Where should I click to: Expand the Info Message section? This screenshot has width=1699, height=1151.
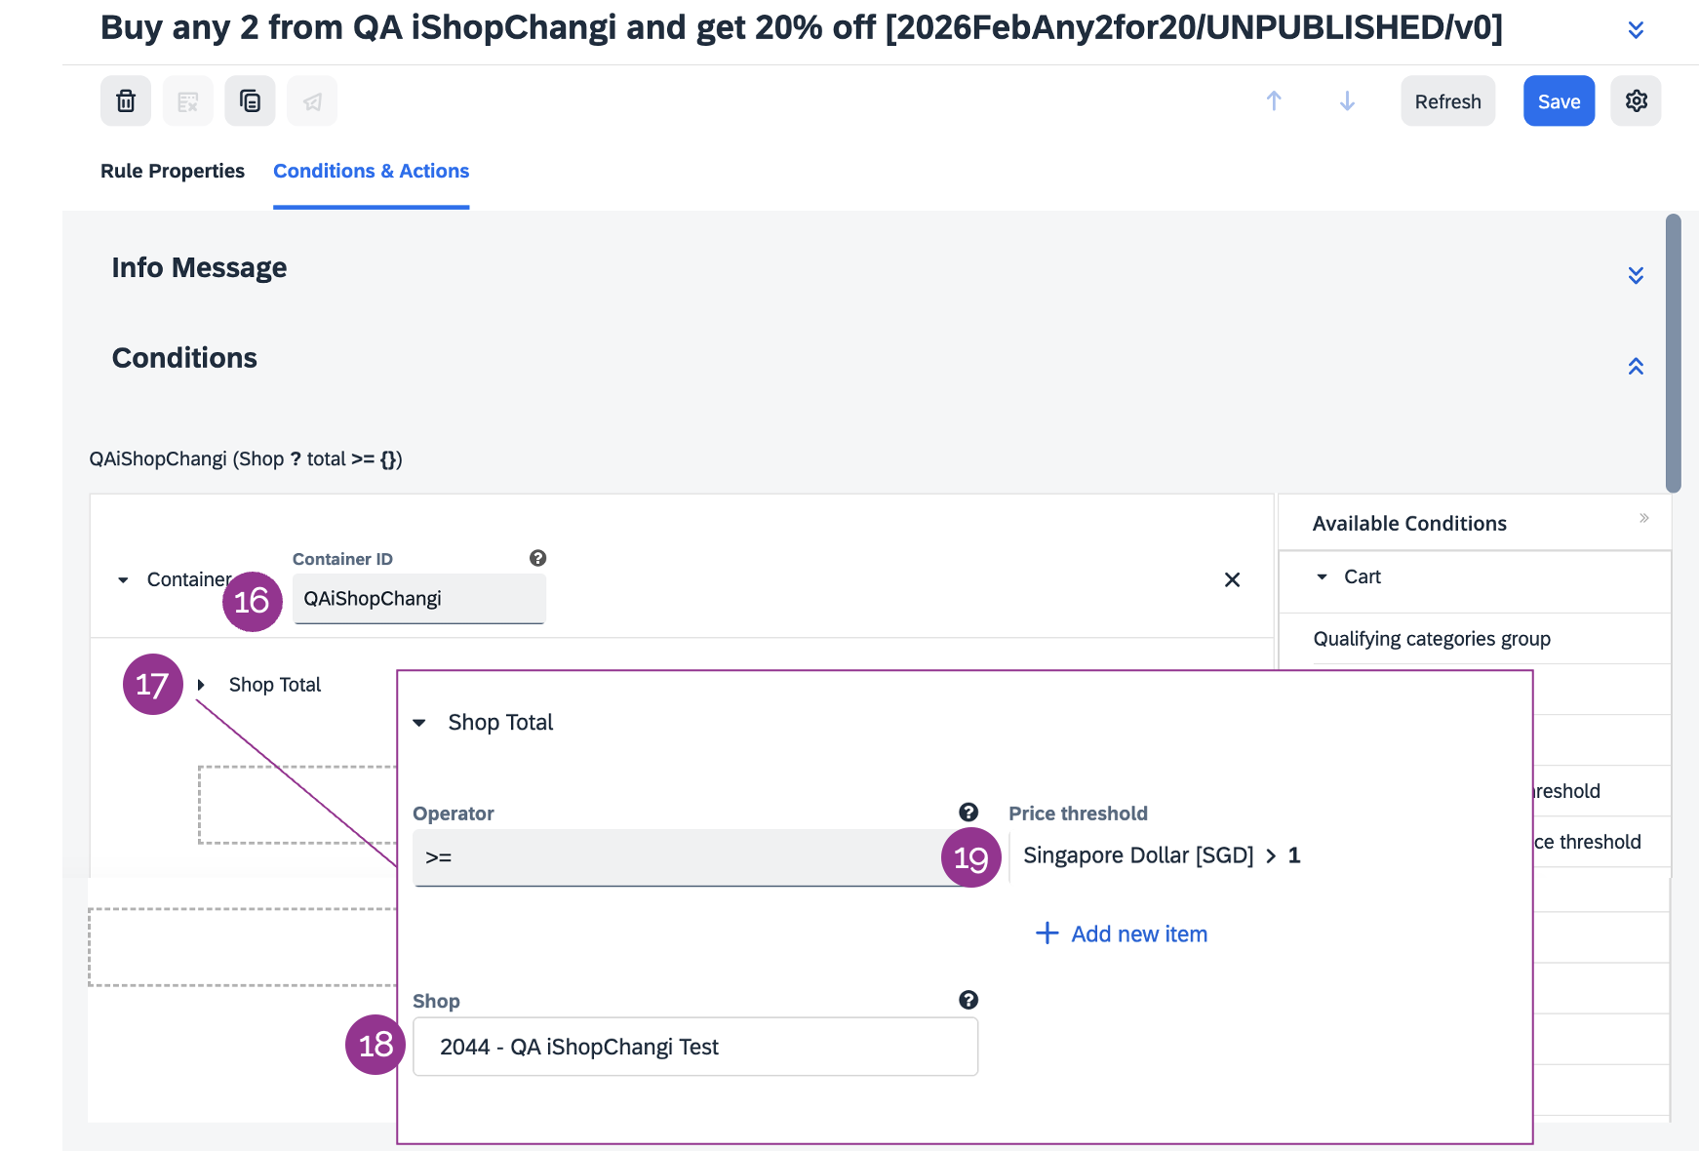point(1636,275)
